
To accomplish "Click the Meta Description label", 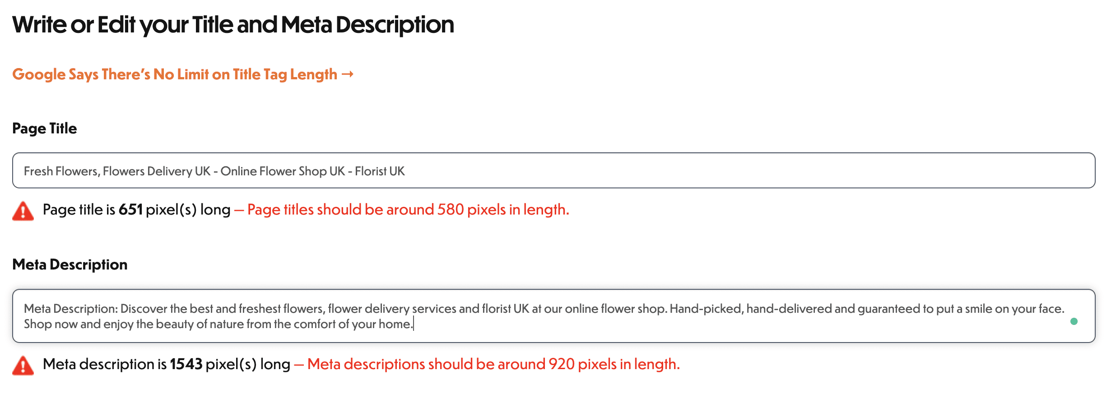I will pyautogui.click(x=70, y=265).
